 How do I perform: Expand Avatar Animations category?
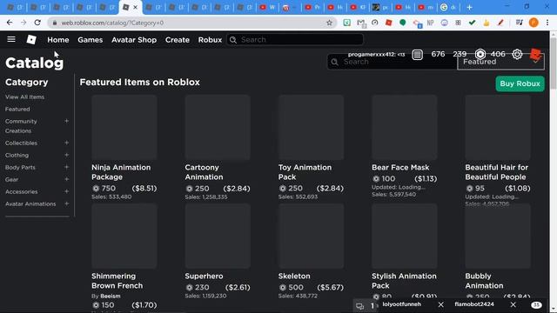66,203
